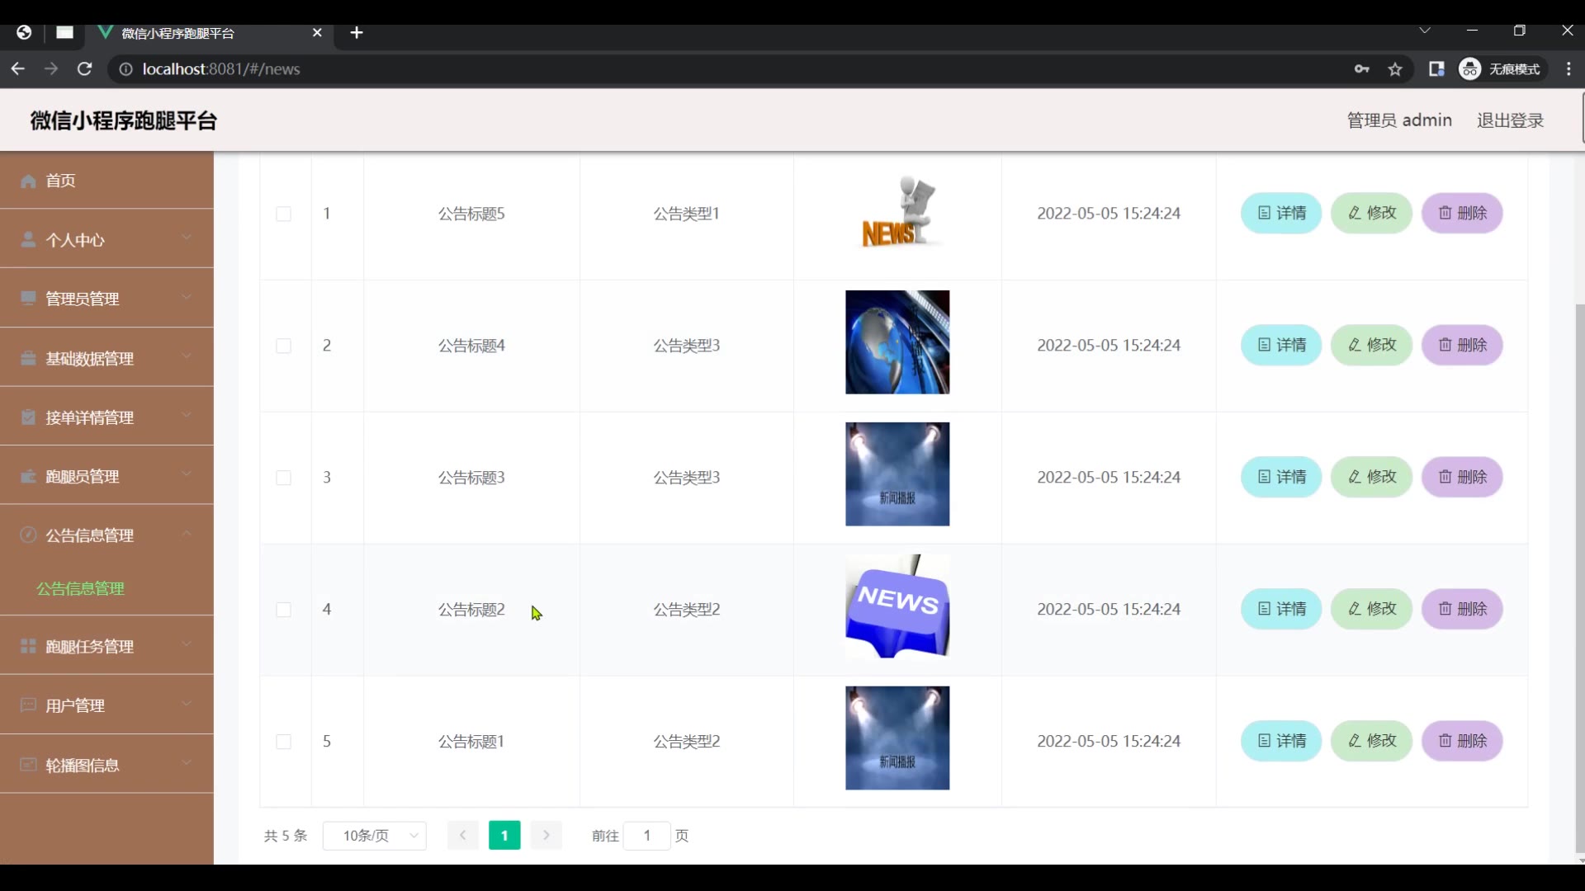The height and width of the screenshot is (891, 1585).
Task: Open the 轮播图信息 menu
Action: 106,765
